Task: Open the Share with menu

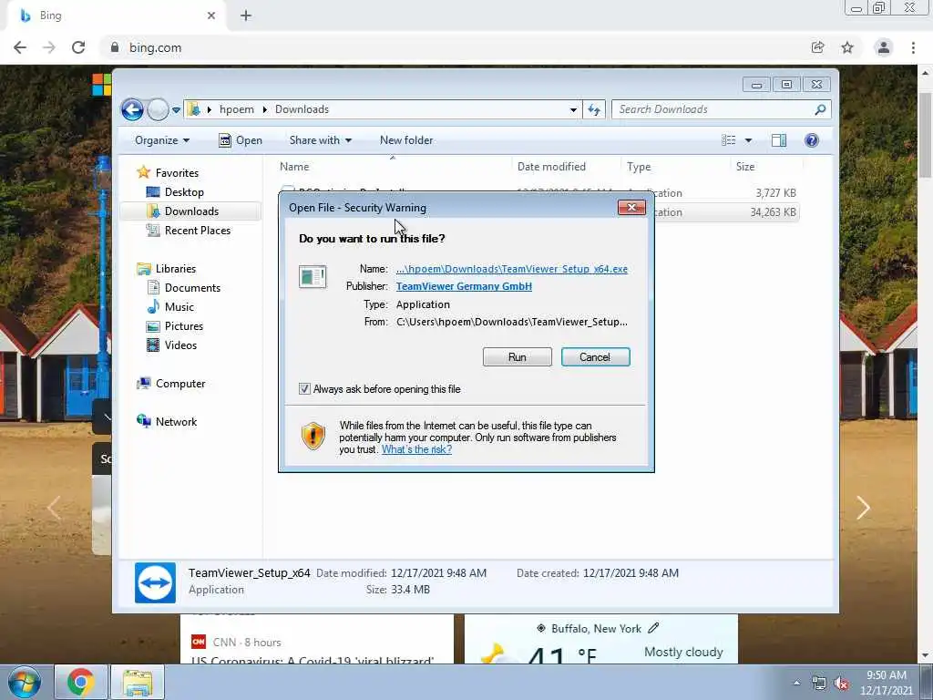Action: tap(320, 140)
